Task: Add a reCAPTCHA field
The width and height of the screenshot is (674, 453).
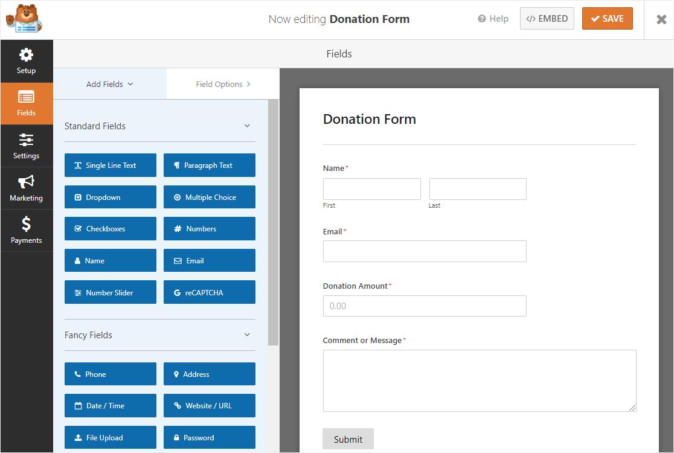Action: [210, 292]
